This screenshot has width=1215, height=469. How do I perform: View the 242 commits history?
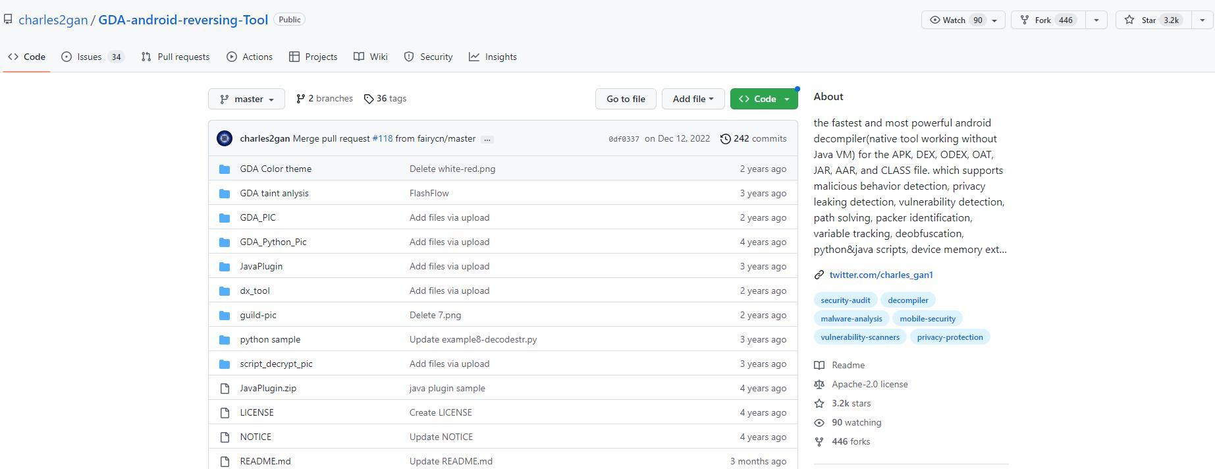tap(753, 138)
